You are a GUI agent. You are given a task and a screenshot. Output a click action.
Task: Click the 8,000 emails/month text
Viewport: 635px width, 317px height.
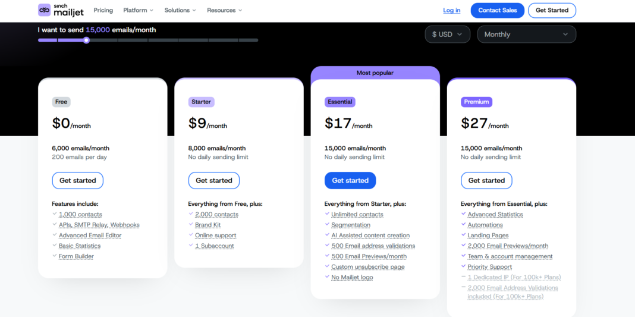point(216,148)
